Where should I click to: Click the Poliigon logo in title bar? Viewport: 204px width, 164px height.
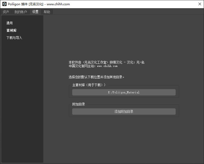(4, 4)
